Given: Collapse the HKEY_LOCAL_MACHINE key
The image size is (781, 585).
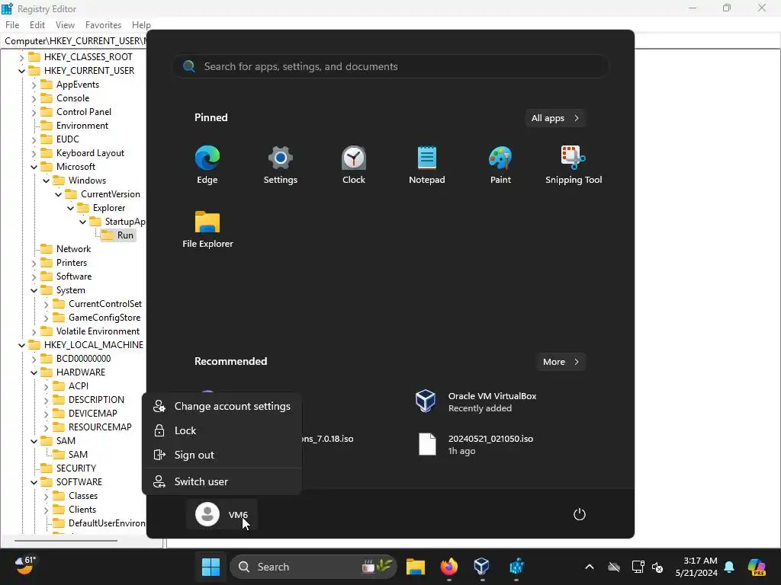Looking at the screenshot, I should [21, 345].
